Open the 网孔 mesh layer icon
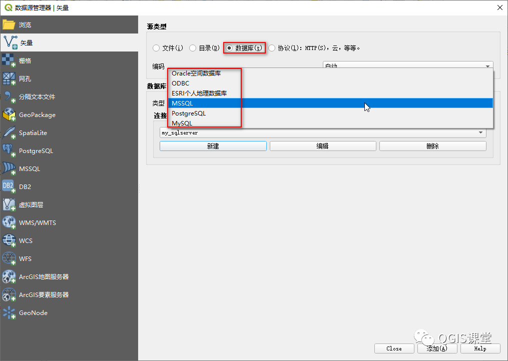The width and height of the screenshot is (508, 361). [9, 78]
